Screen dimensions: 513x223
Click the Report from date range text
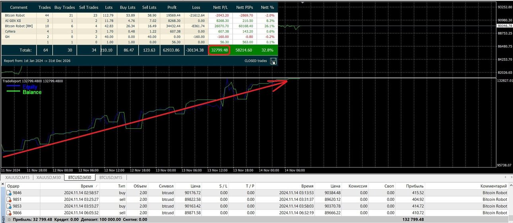38,61
